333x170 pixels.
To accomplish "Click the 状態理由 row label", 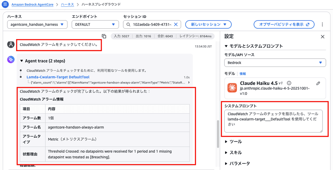I will 30,154.
